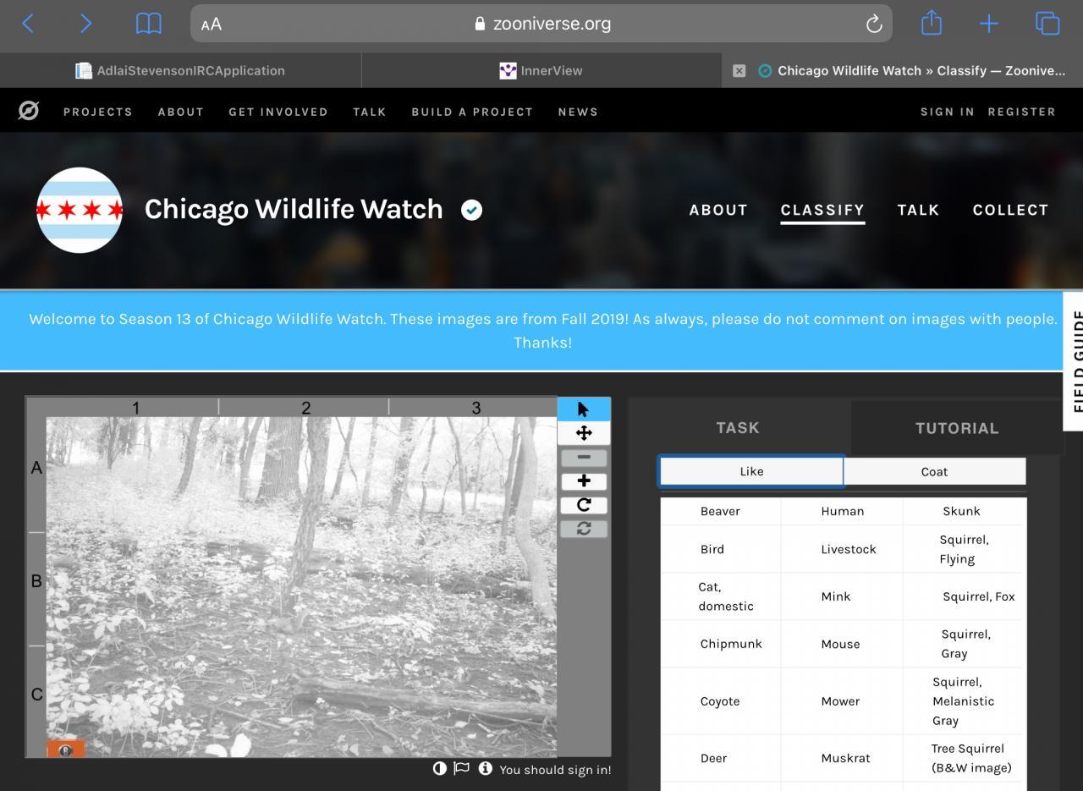Open TALK in the Zooniverse top bar
Viewport: 1083px width, 791px height.
coord(370,112)
